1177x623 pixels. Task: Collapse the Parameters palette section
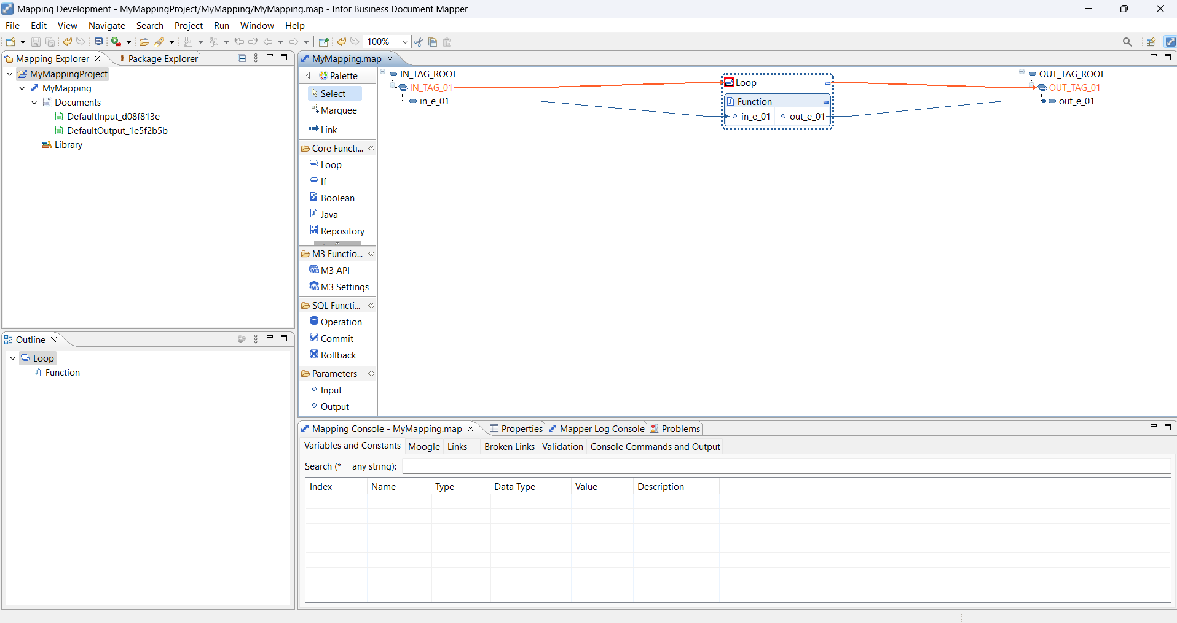[372, 373]
